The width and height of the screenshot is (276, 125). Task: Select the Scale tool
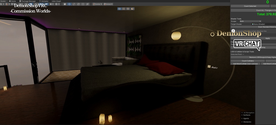tap(78, 4)
